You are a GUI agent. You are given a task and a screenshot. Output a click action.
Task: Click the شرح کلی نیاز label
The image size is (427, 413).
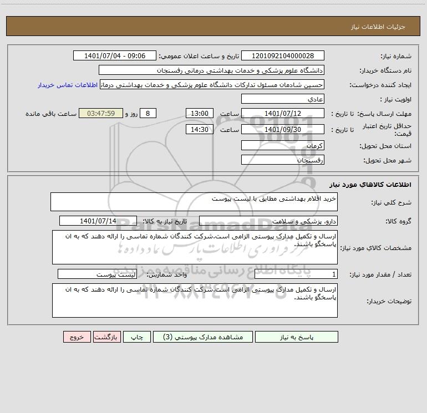pyautogui.click(x=392, y=202)
